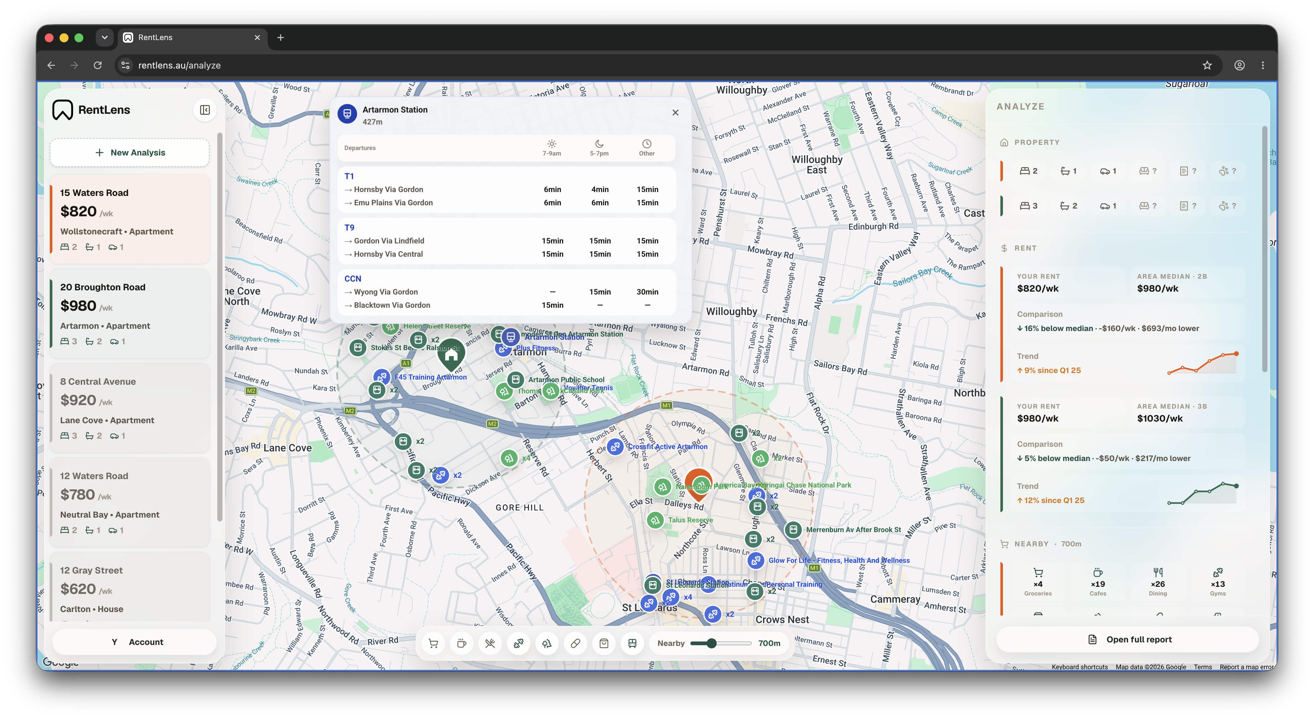Click the Artarmon Station blue map marker
The width and height of the screenshot is (1314, 719).
point(511,337)
